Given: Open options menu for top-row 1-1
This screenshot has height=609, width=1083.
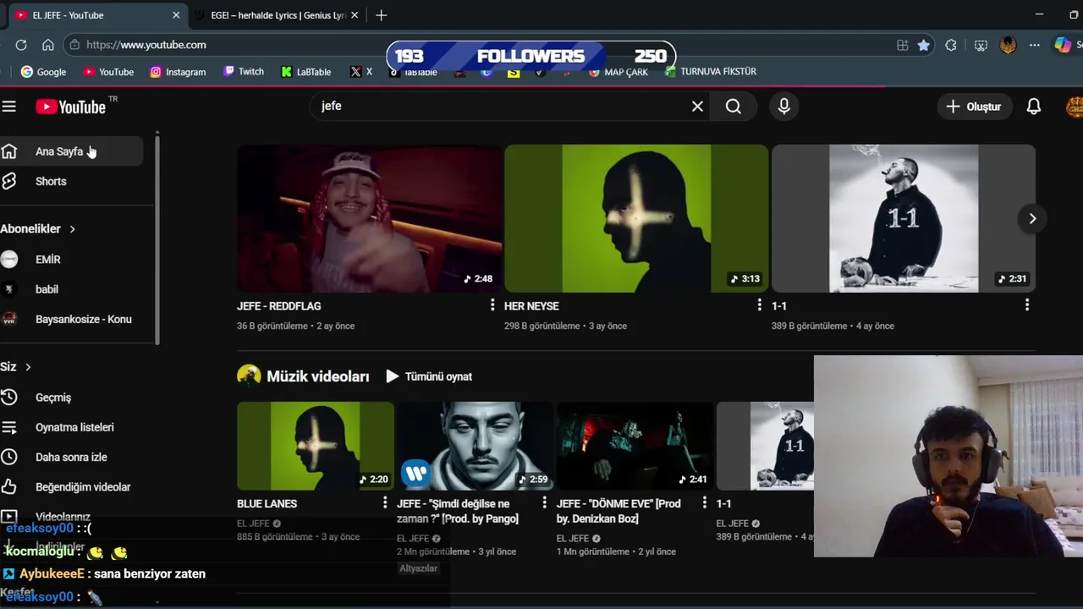Looking at the screenshot, I should 1027,305.
